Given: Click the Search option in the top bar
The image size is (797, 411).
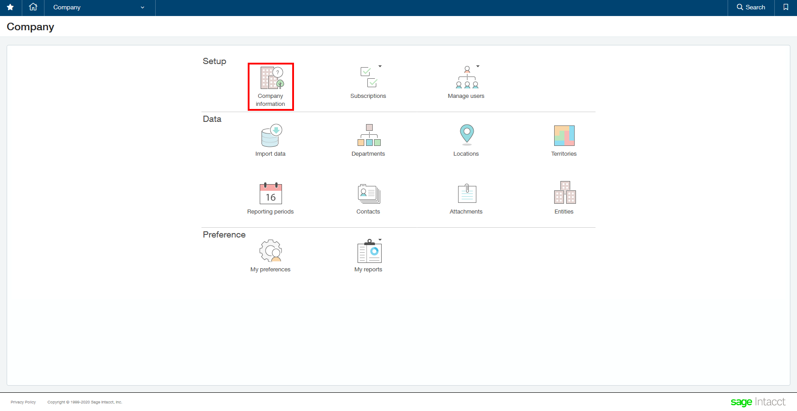Looking at the screenshot, I should tap(751, 8).
